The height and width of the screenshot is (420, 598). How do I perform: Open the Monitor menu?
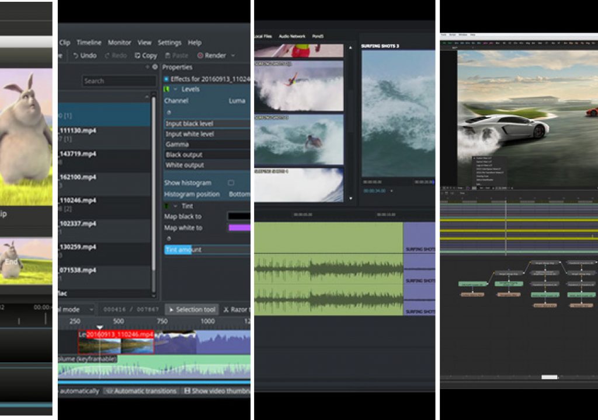click(119, 43)
